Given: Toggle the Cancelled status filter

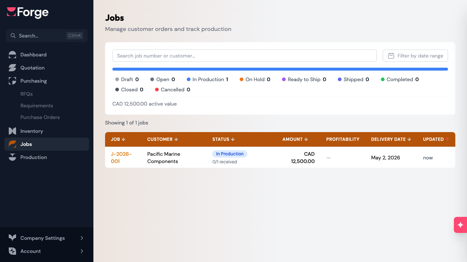Looking at the screenshot, I should tap(172, 90).
